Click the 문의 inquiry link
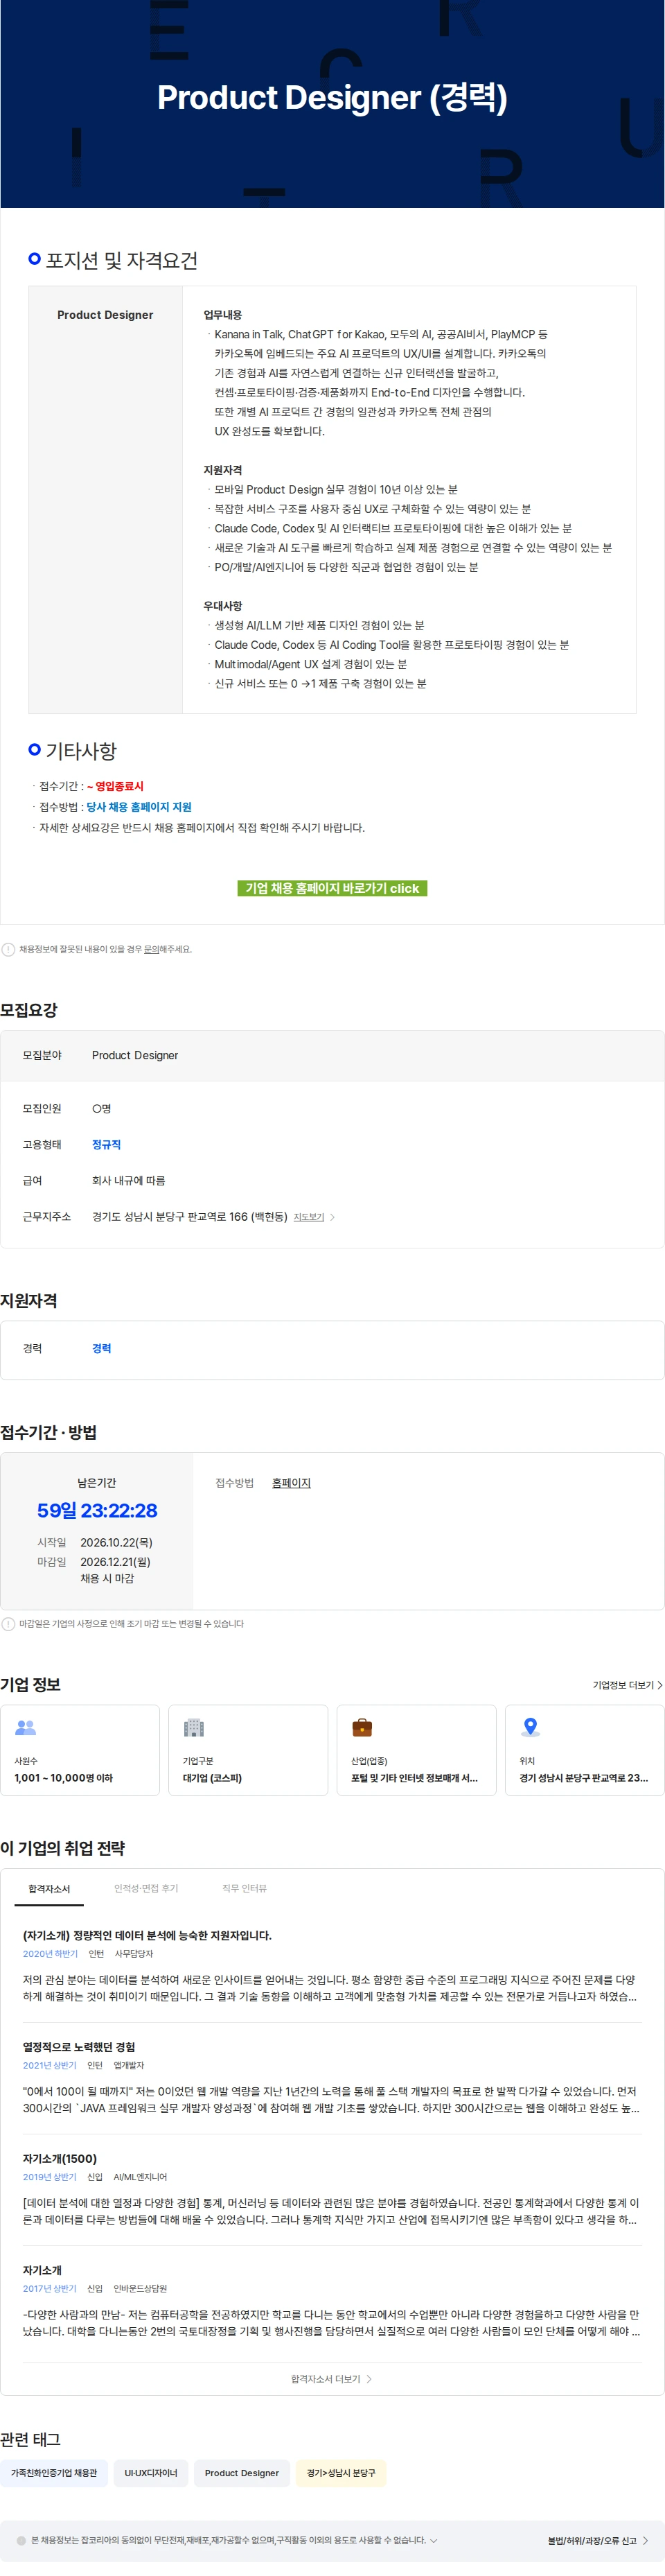Viewport: 665px width, 2576px height. point(151,949)
